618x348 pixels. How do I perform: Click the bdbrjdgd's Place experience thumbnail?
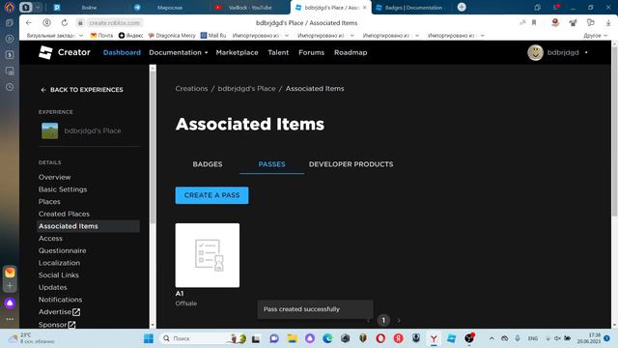(49, 130)
